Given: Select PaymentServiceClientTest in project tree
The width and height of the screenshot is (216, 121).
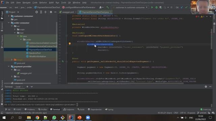Looking at the screenshot, I should pyautogui.click(x=40, y=50).
